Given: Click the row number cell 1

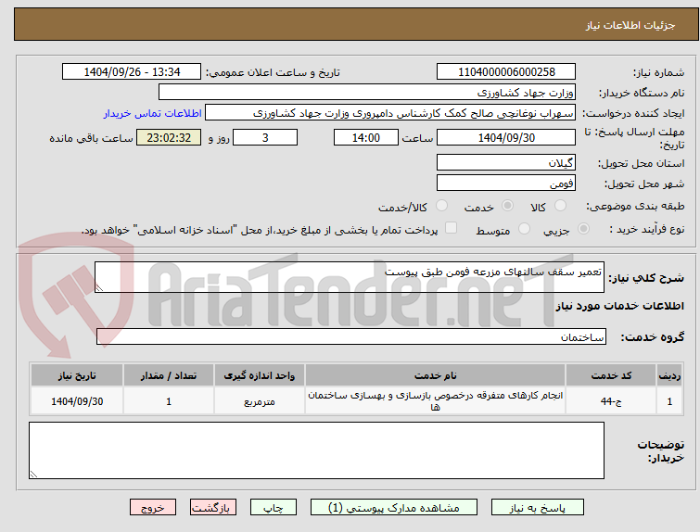Looking at the screenshot, I should click(669, 400).
